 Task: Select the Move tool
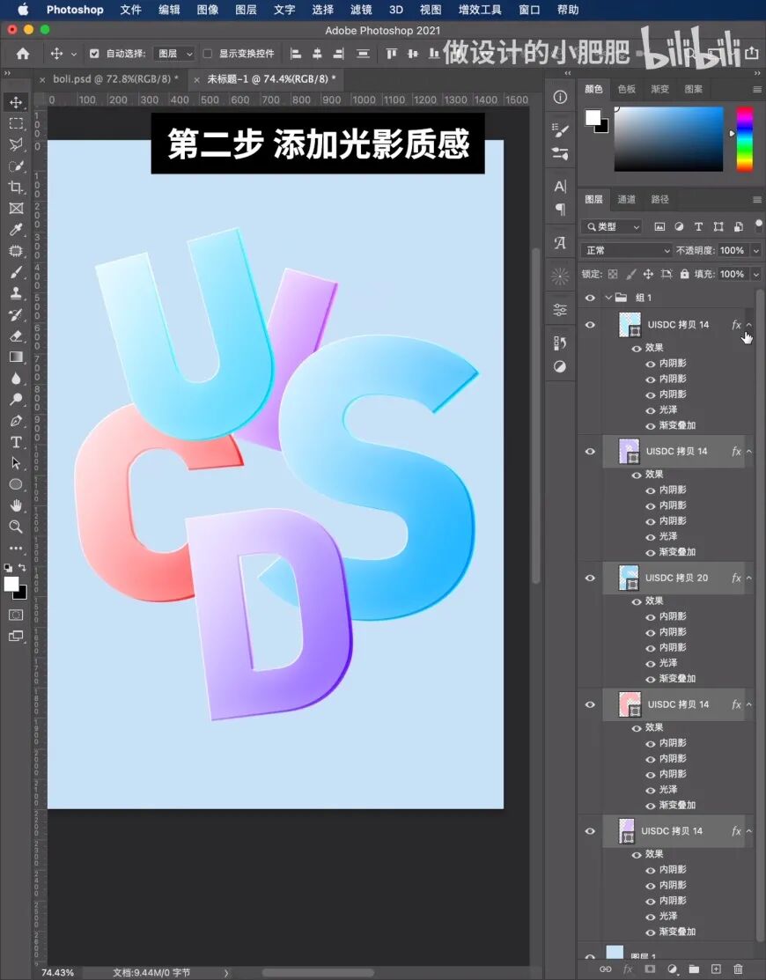pos(16,102)
